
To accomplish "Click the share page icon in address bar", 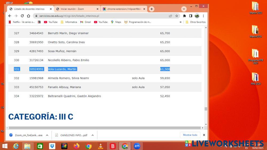I will click(170, 16).
